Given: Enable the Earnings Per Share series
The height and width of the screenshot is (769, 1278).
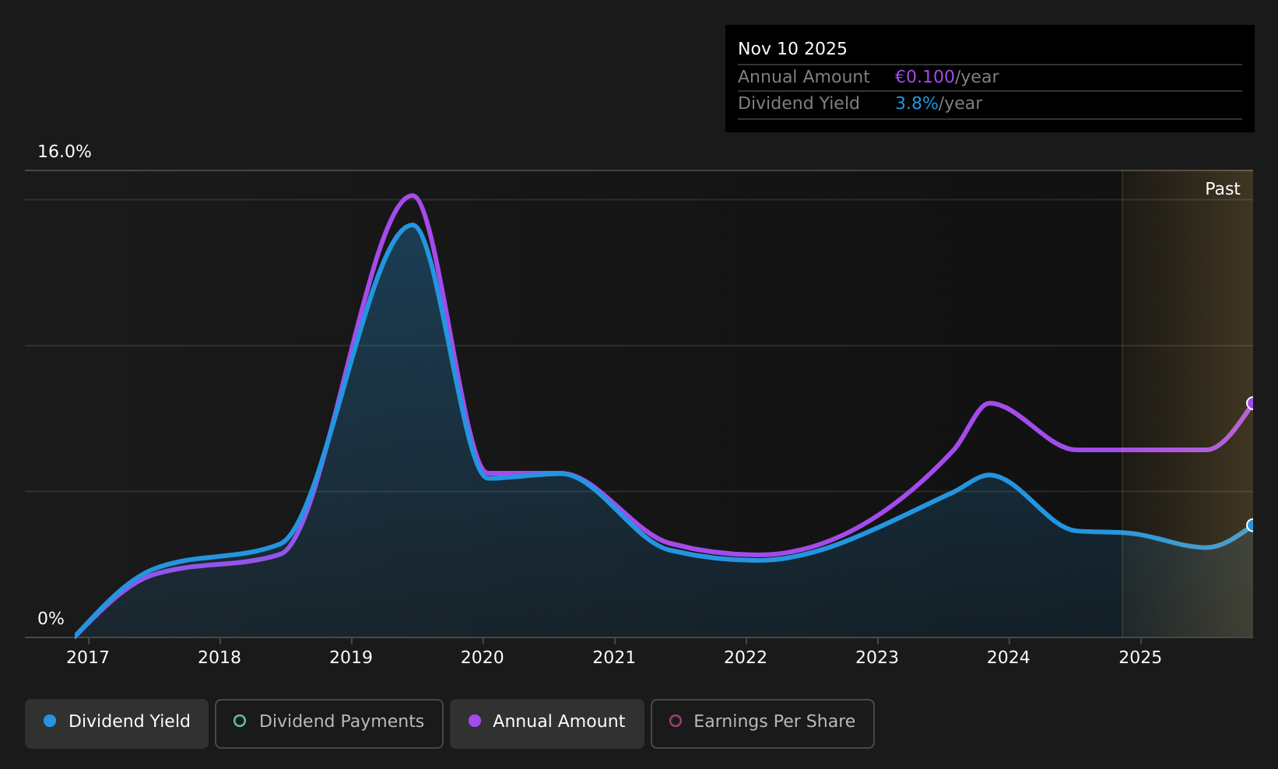Looking at the screenshot, I should (x=762, y=723).
